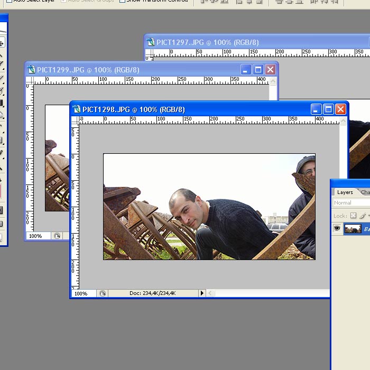Click the document icon in PICT1297.JPG title bar
Image resolution: width=370 pixels, height=370 pixels.
pos(151,42)
